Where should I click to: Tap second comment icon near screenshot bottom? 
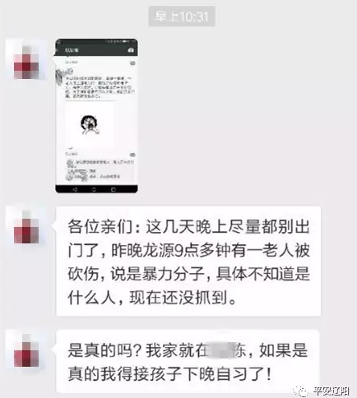pyautogui.click(x=132, y=155)
